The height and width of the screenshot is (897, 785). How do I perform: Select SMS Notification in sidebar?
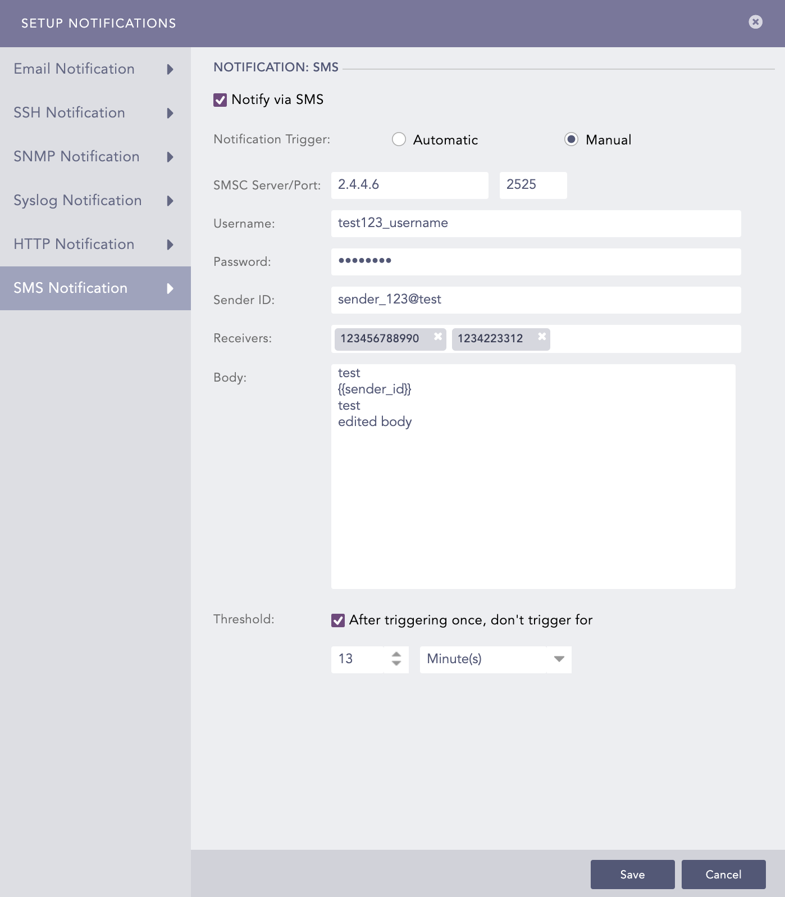[x=71, y=288]
